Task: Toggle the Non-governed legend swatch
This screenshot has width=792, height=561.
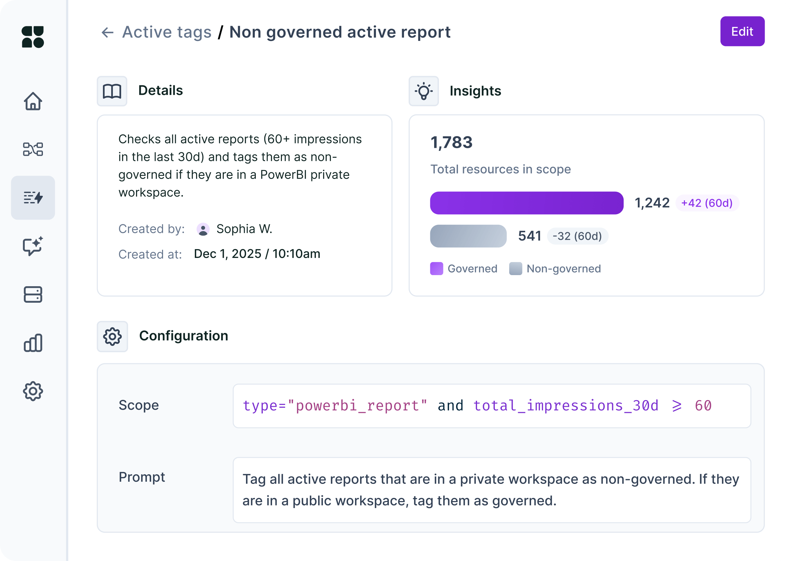Action: pyautogui.click(x=515, y=268)
